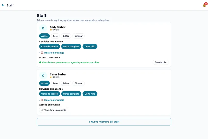Expand Cesar Barber's Horario de trabajo
This screenshot has width=208, height=139.
tap(54, 100)
